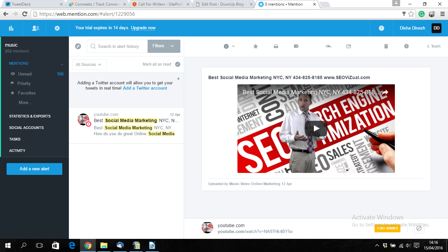The image size is (448, 252).
Task: Reply all with the double arrow icon
Action: coord(328,46)
